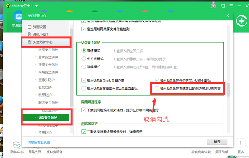The image size is (249, 158).
Task: Click the 确定 button
Action: click(x=217, y=142)
